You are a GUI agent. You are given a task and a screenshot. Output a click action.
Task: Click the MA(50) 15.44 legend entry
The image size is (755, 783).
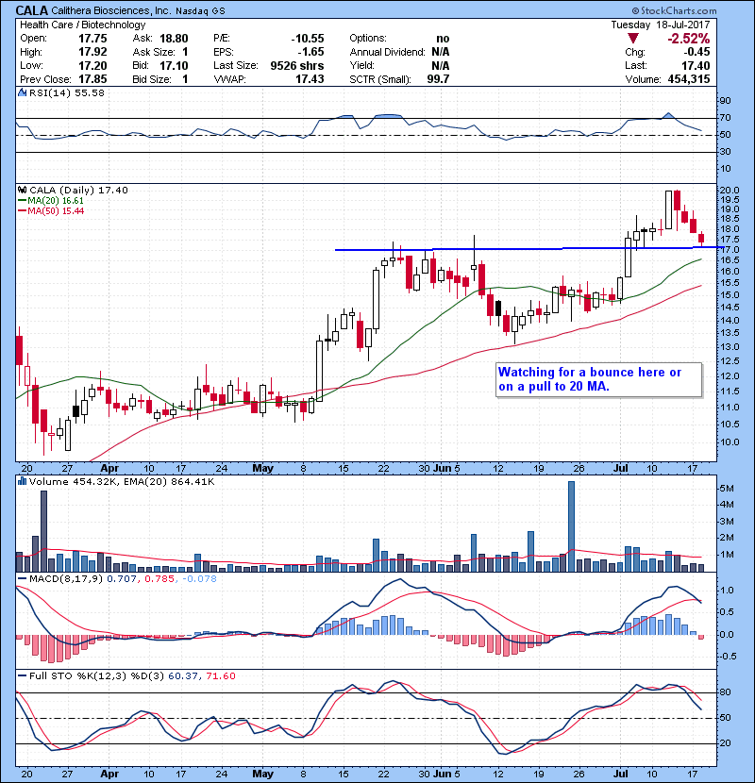pos(51,210)
